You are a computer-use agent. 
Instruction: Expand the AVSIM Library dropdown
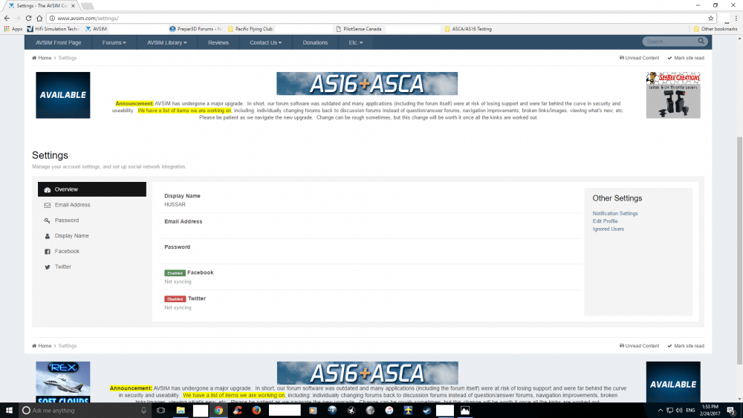click(166, 42)
